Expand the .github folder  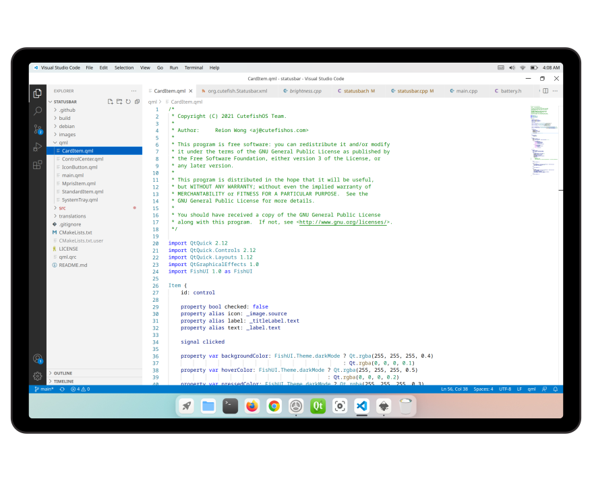[x=94, y=110]
